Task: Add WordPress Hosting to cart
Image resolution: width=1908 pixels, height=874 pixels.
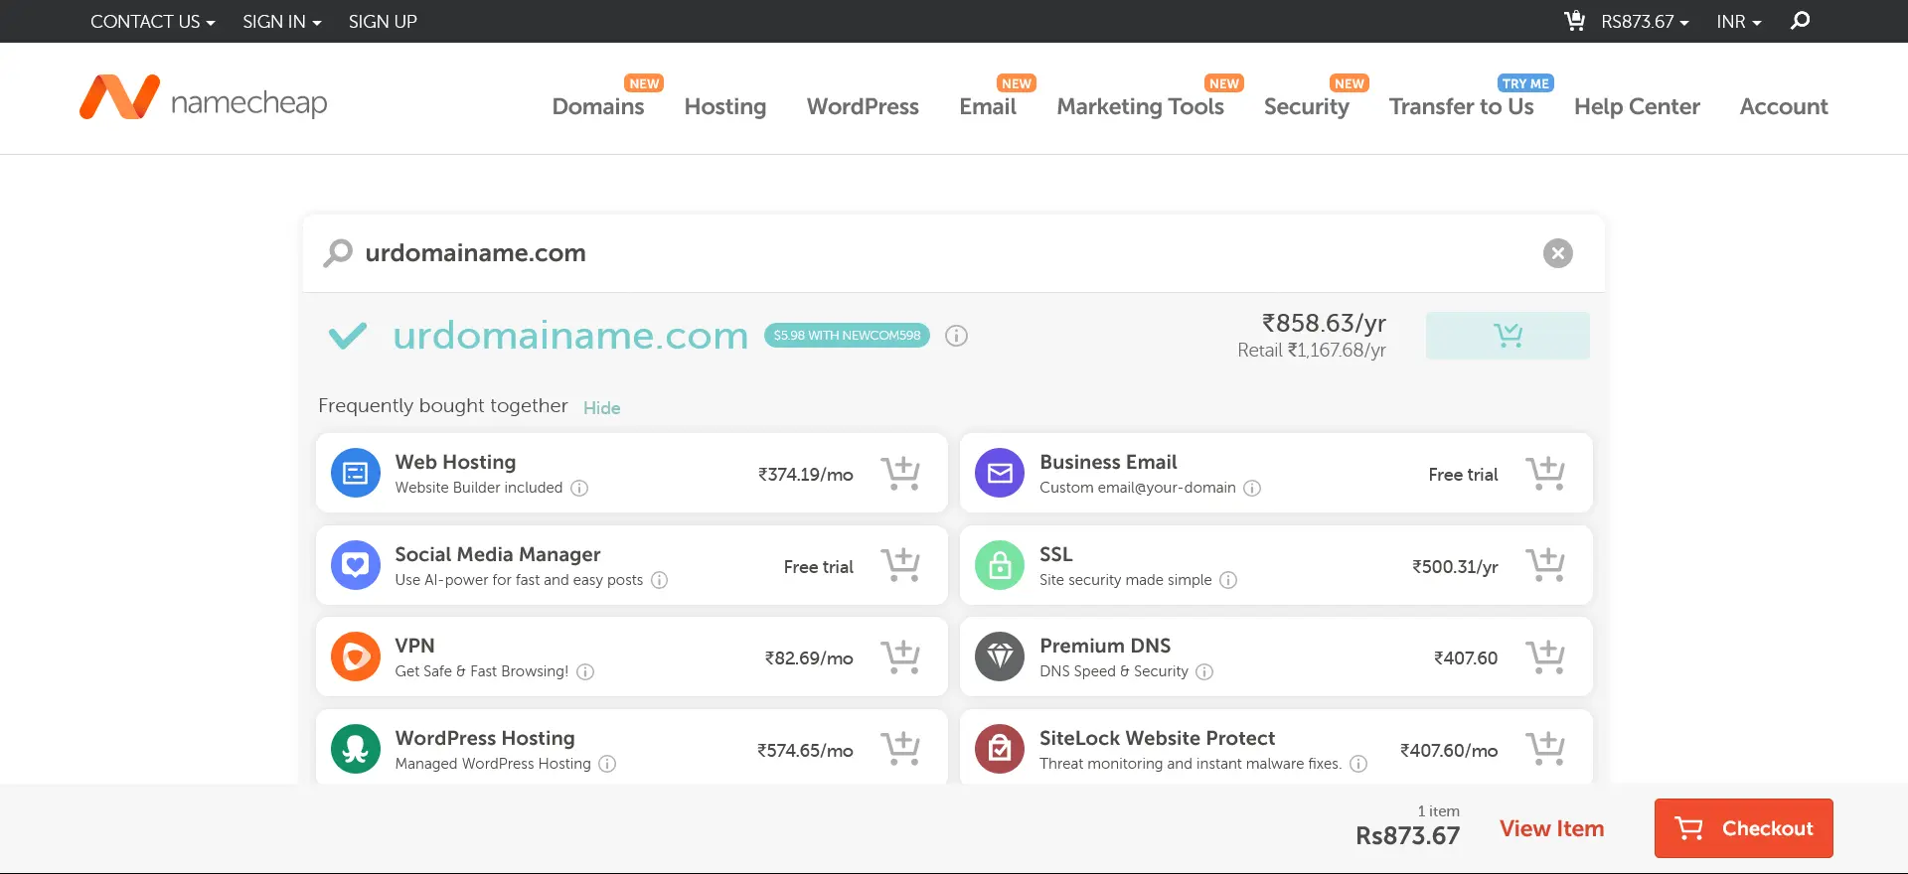Action: click(900, 750)
